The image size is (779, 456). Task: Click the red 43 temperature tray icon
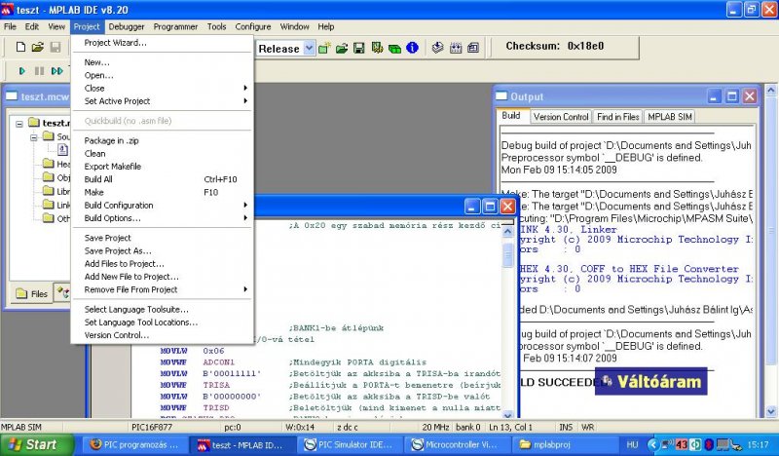(x=681, y=444)
